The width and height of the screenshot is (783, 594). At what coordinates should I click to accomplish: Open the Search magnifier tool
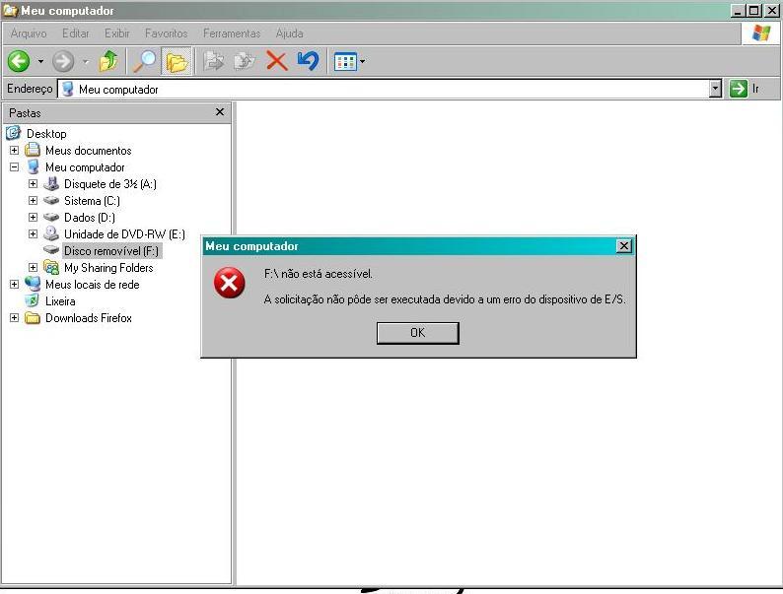click(x=145, y=61)
